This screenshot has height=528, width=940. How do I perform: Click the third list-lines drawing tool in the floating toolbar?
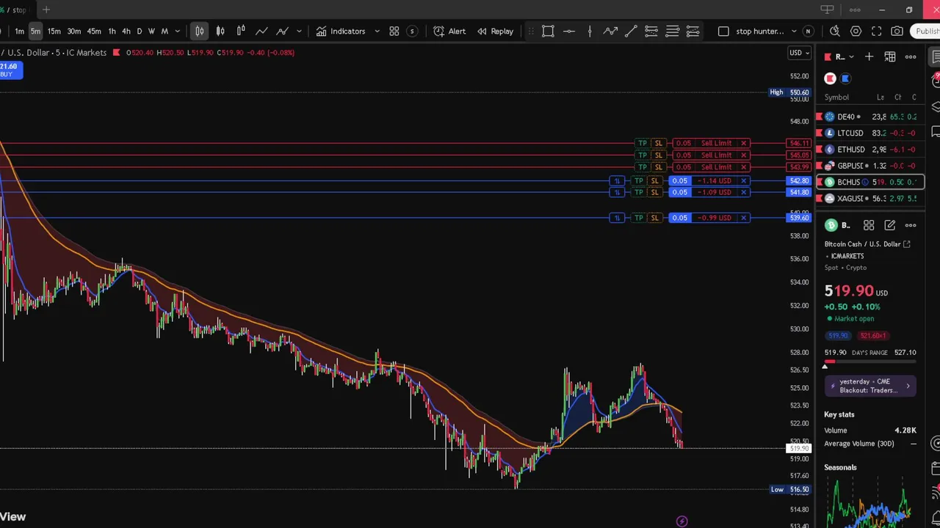point(693,31)
